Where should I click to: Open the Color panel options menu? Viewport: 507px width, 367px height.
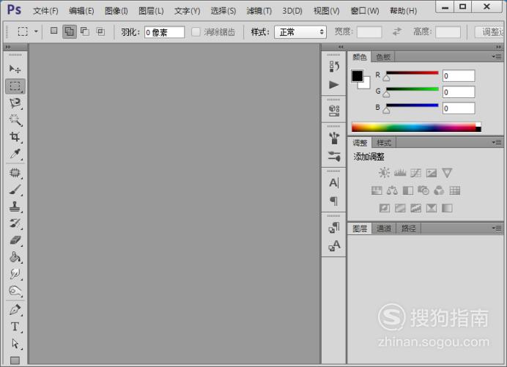(497, 57)
